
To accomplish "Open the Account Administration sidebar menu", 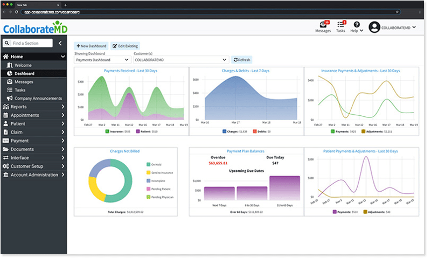I will [x=34, y=175].
